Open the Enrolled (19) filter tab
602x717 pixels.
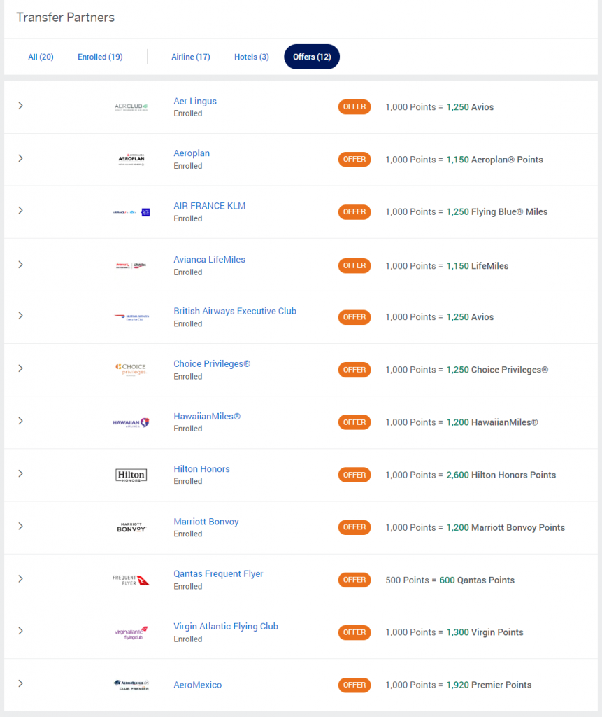[x=100, y=57]
